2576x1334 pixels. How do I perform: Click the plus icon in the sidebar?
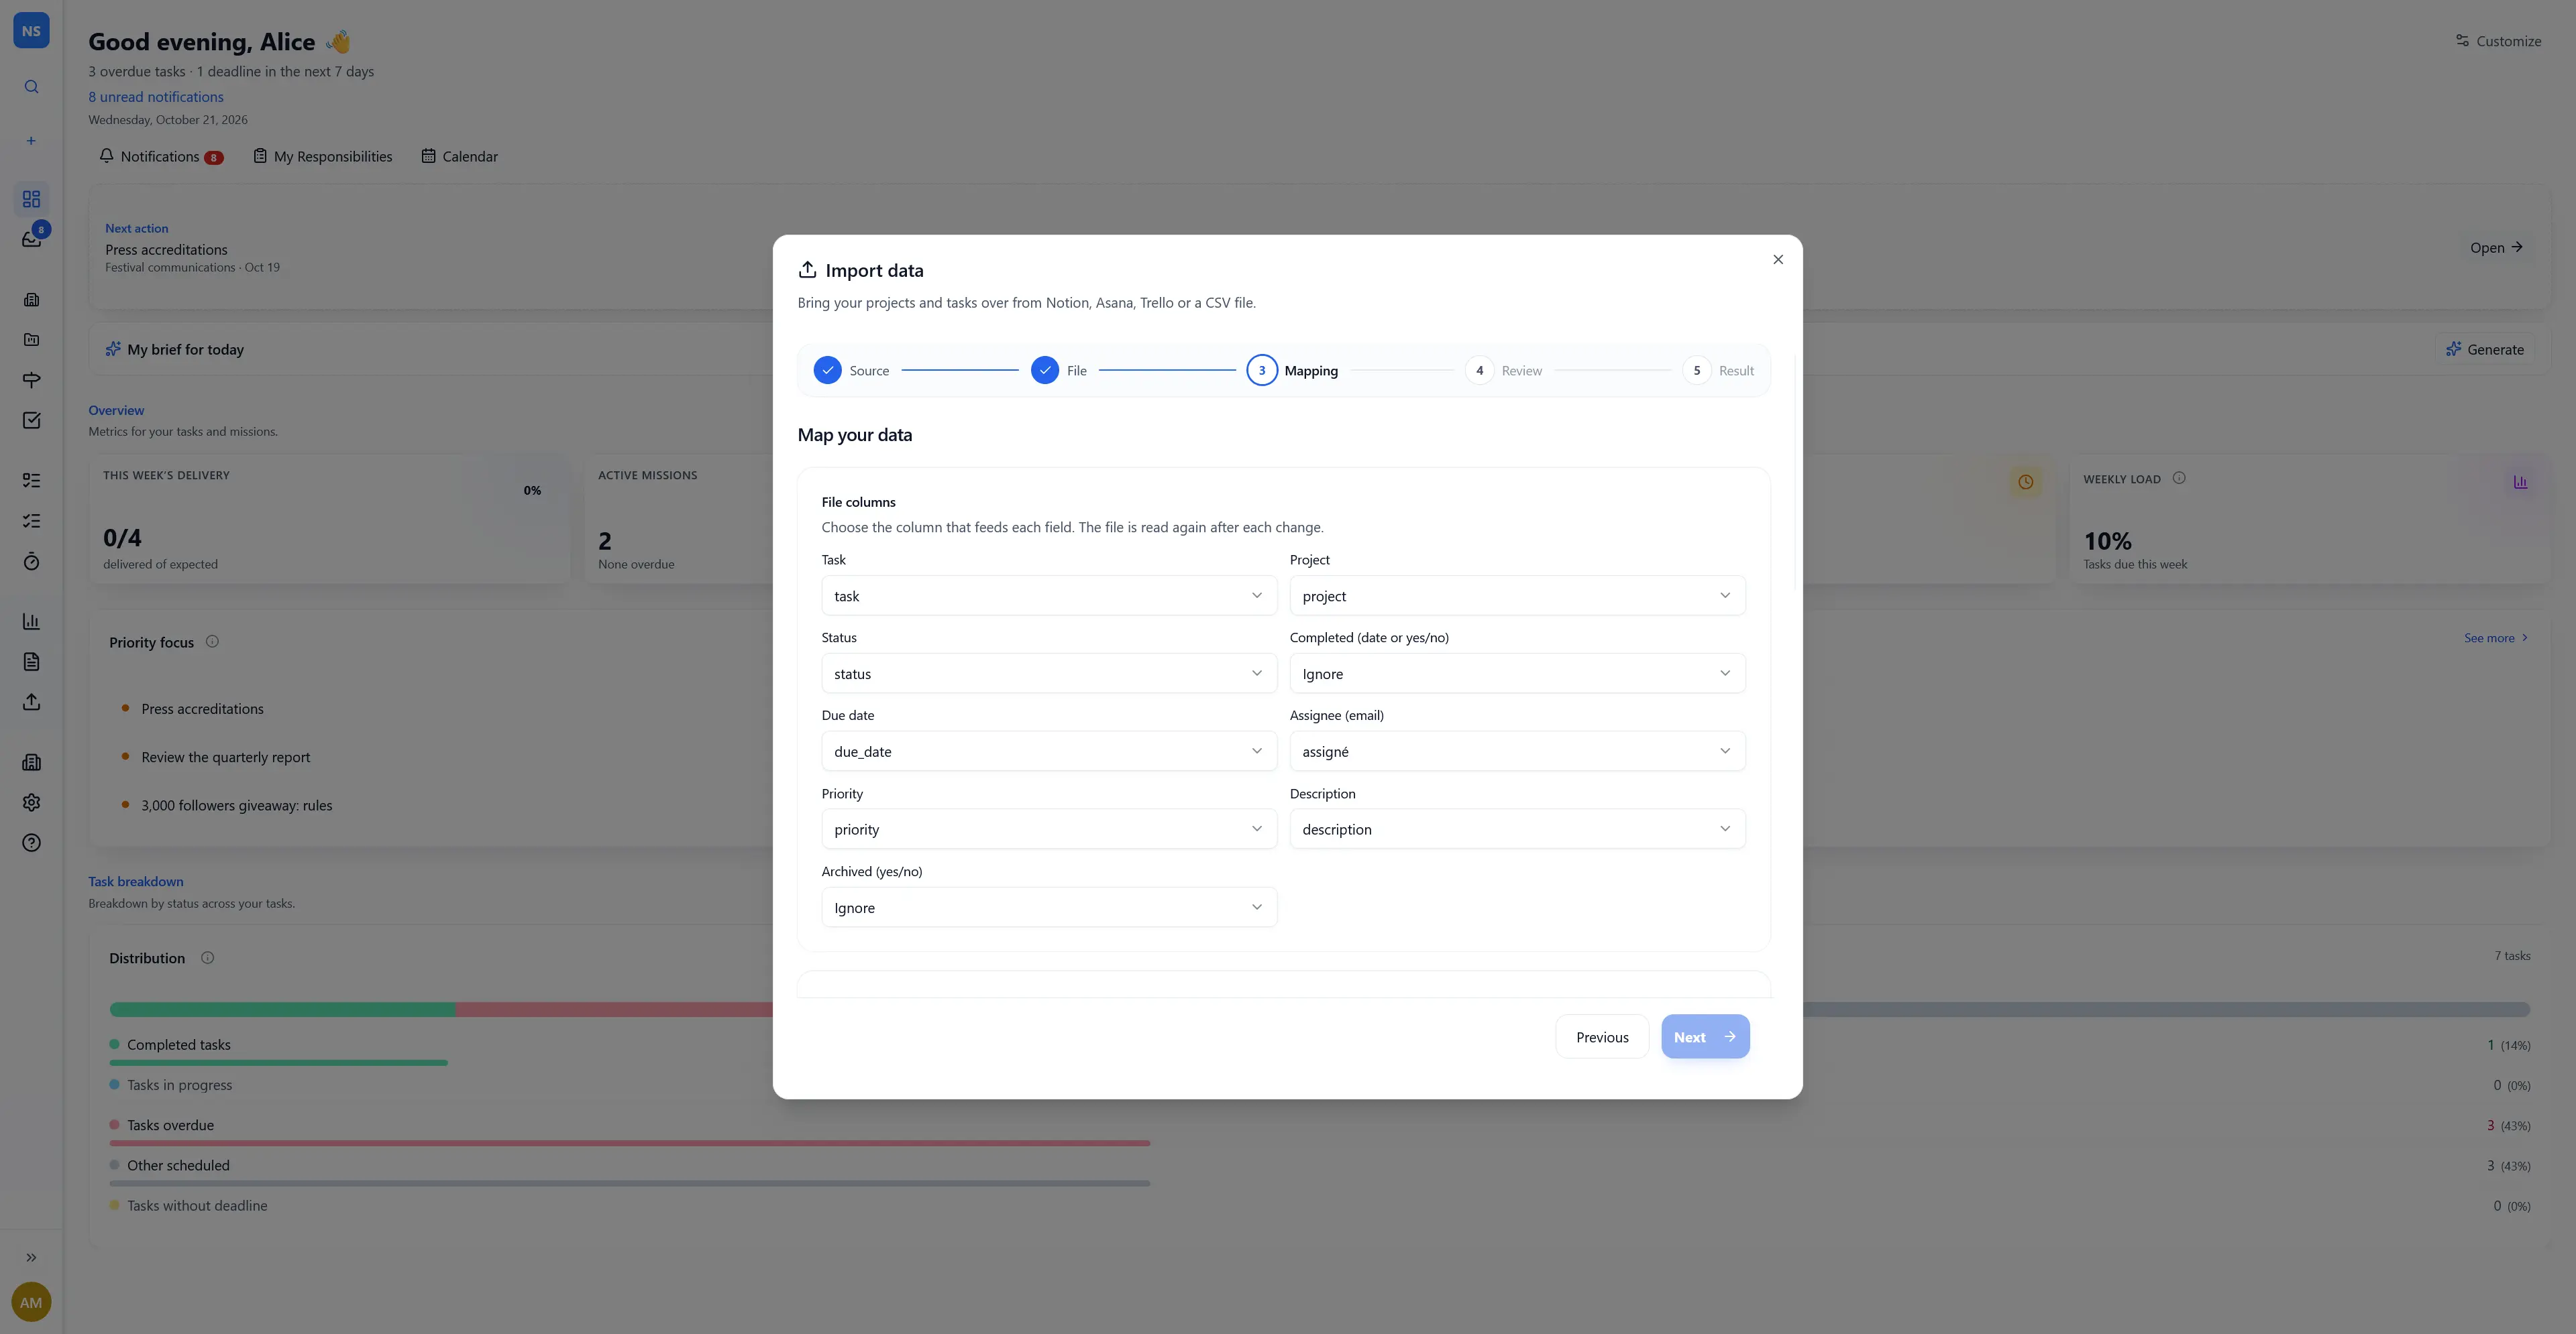31,141
